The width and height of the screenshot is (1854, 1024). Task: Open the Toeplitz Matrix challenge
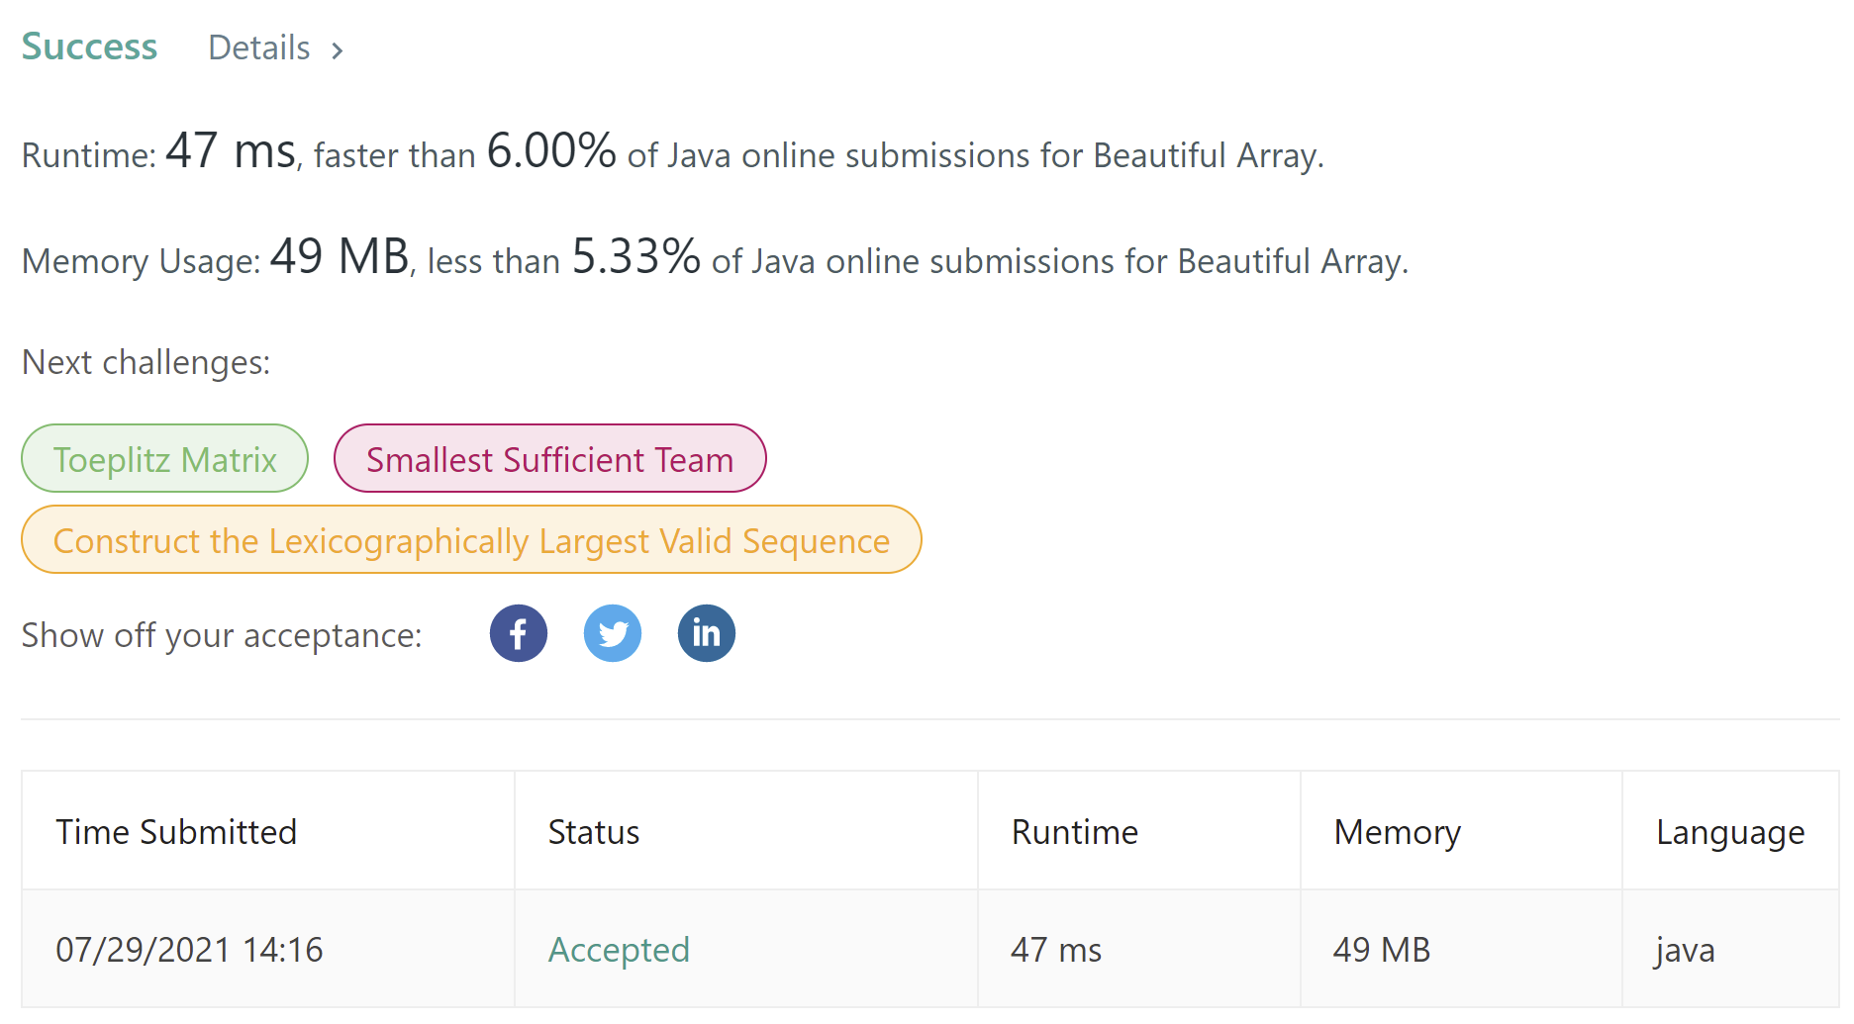[x=164, y=459]
